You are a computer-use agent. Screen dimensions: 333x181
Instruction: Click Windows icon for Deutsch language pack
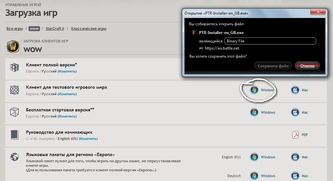coord(254,176)
